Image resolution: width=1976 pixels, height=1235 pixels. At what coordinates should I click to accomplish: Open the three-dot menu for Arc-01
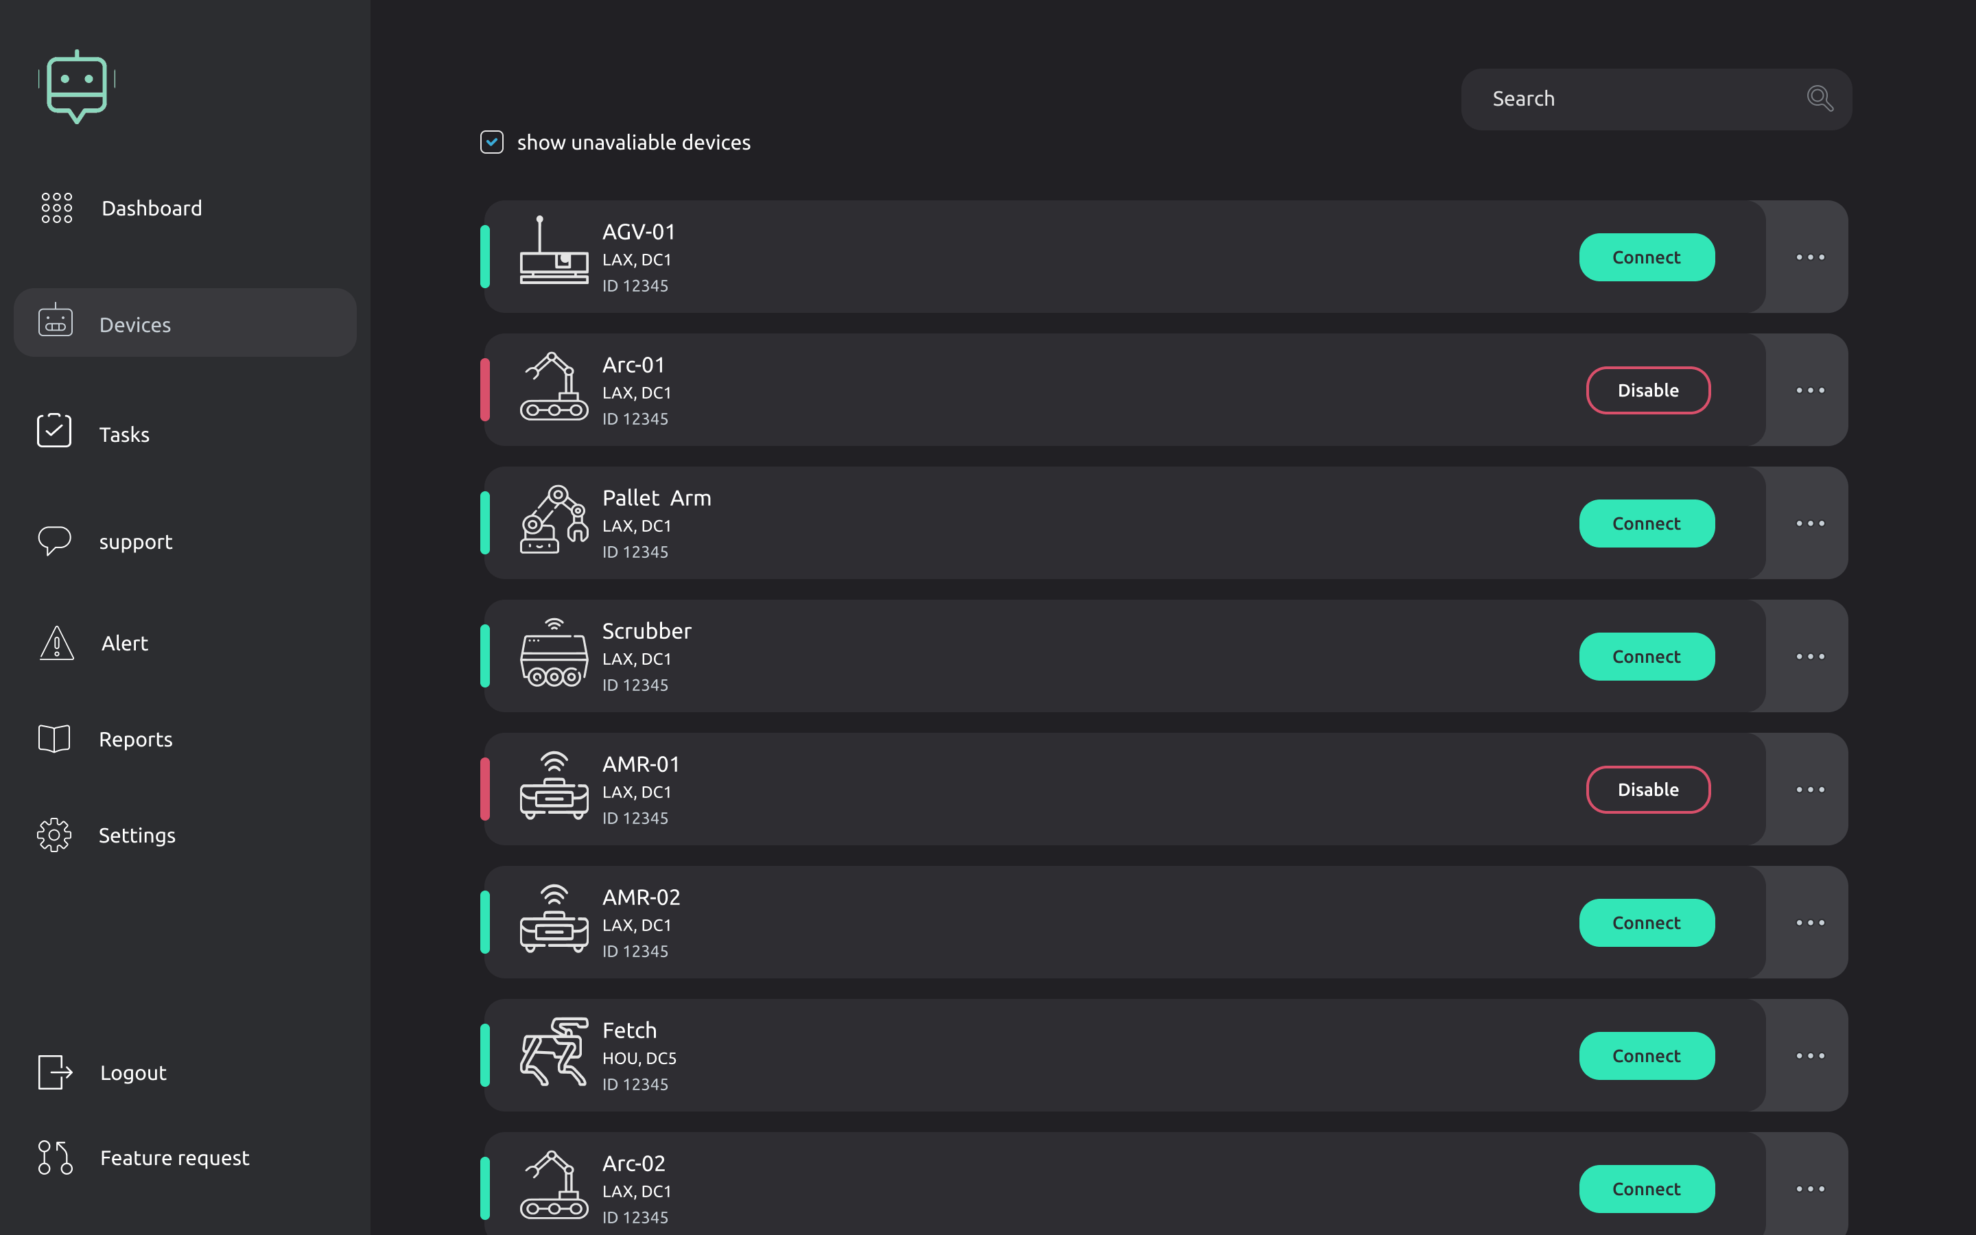tap(1809, 390)
